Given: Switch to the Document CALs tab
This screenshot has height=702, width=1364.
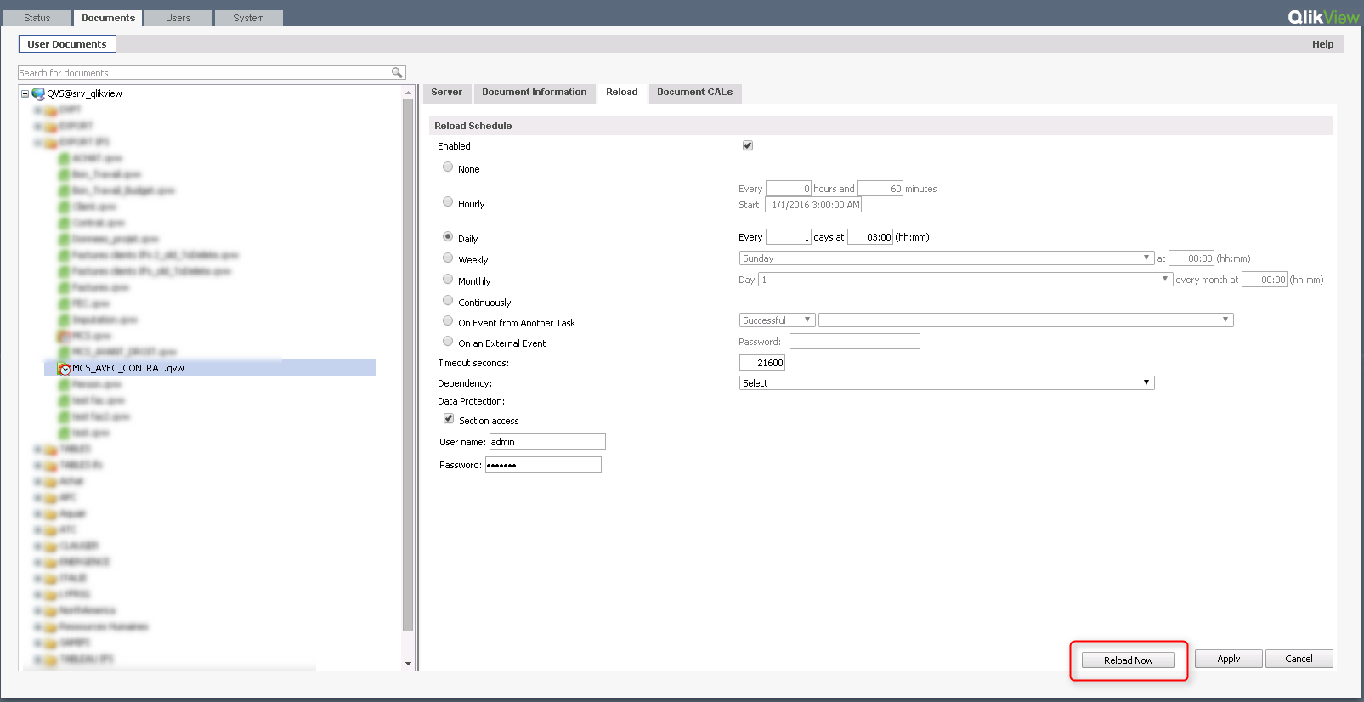Looking at the screenshot, I should click(x=694, y=93).
